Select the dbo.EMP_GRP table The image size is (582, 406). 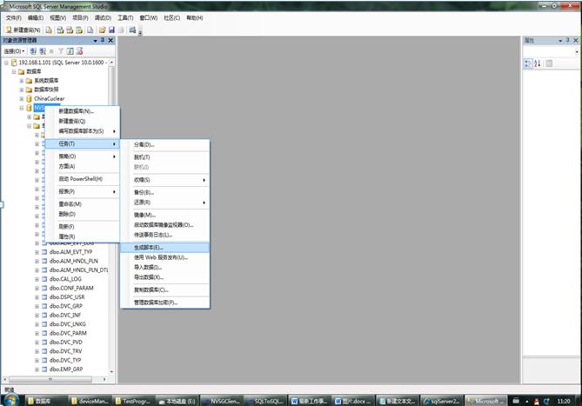pos(66,369)
